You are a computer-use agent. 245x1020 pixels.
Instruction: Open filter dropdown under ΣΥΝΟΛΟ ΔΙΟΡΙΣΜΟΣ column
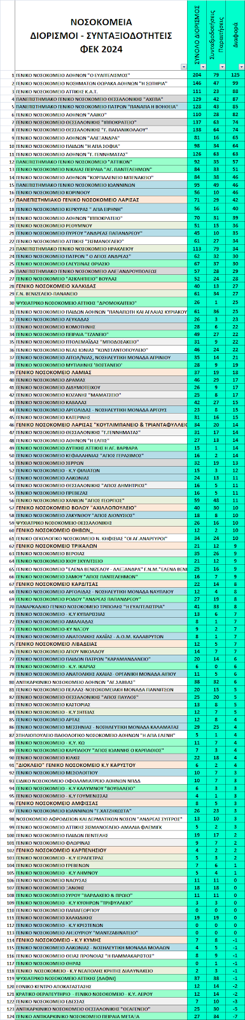click(x=204, y=67)
